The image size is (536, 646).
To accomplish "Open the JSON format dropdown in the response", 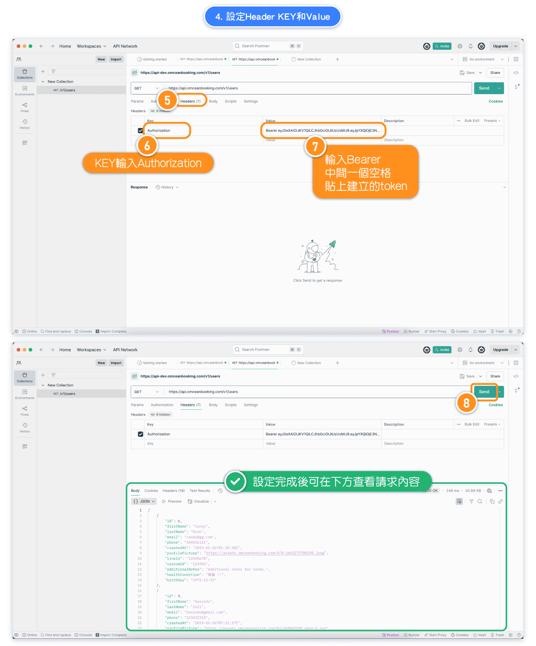I will pos(144,501).
